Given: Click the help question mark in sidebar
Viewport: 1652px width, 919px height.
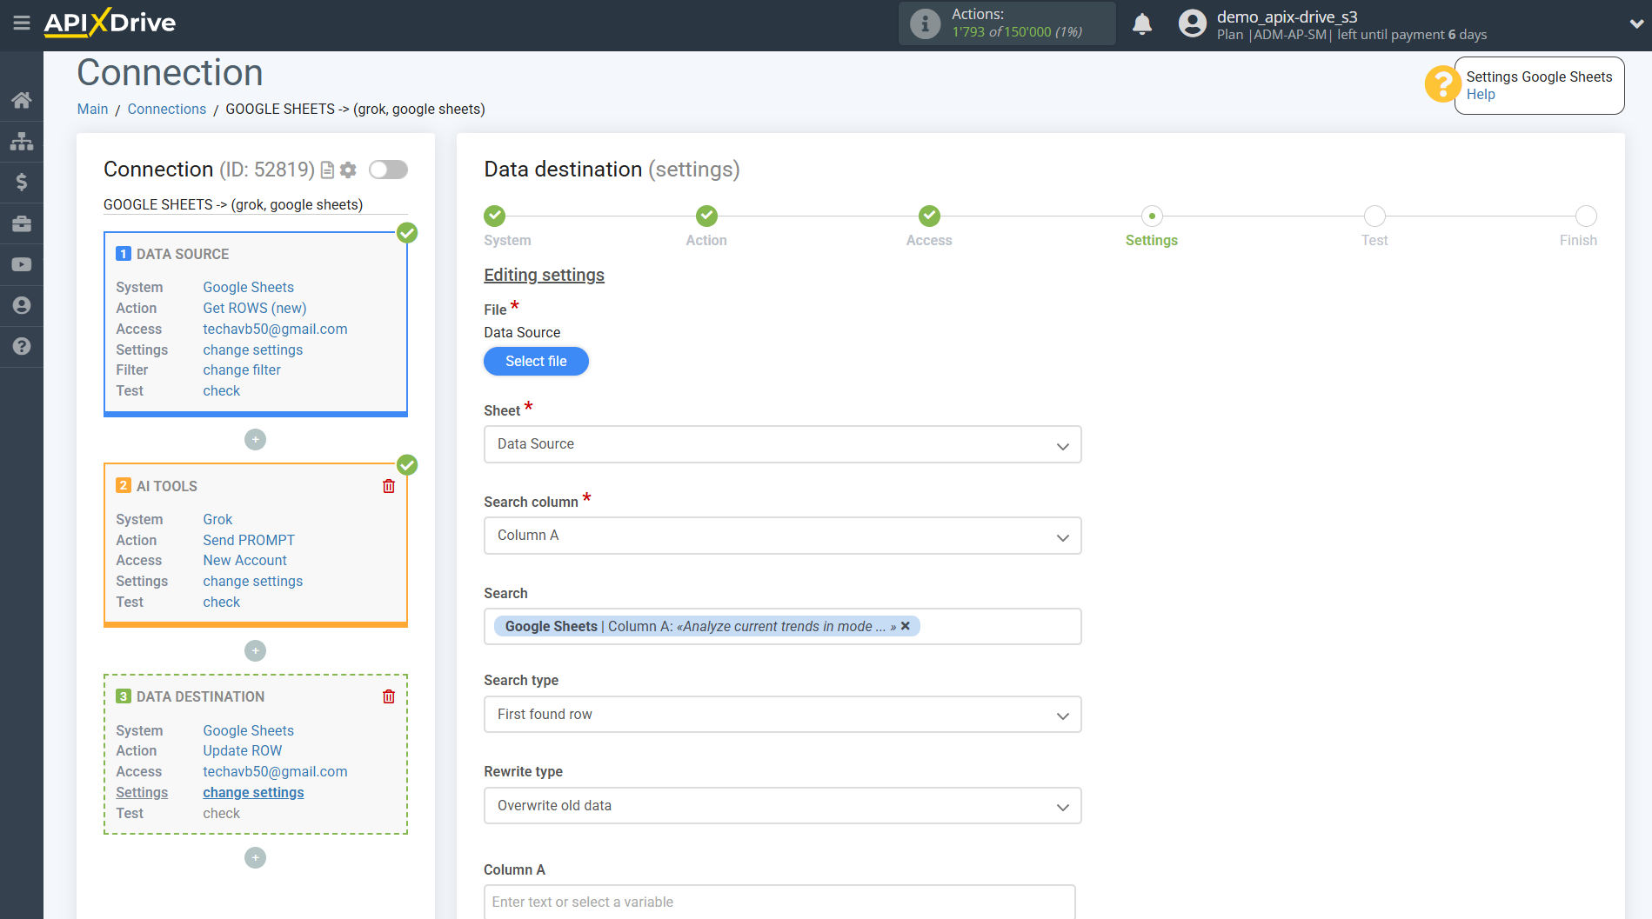Looking at the screenshot, I should tap(22, 346).
